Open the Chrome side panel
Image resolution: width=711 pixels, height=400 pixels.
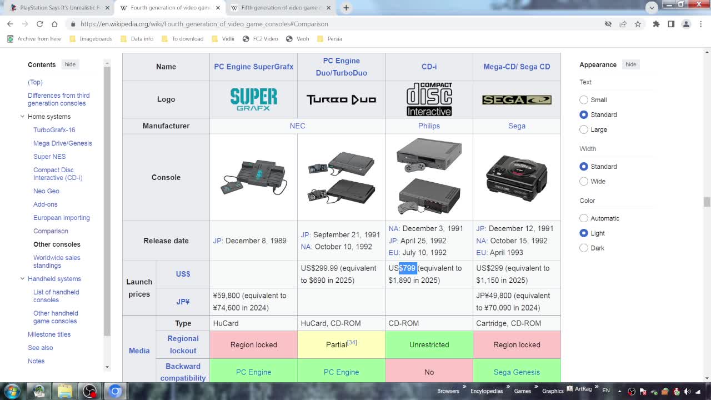671,24
